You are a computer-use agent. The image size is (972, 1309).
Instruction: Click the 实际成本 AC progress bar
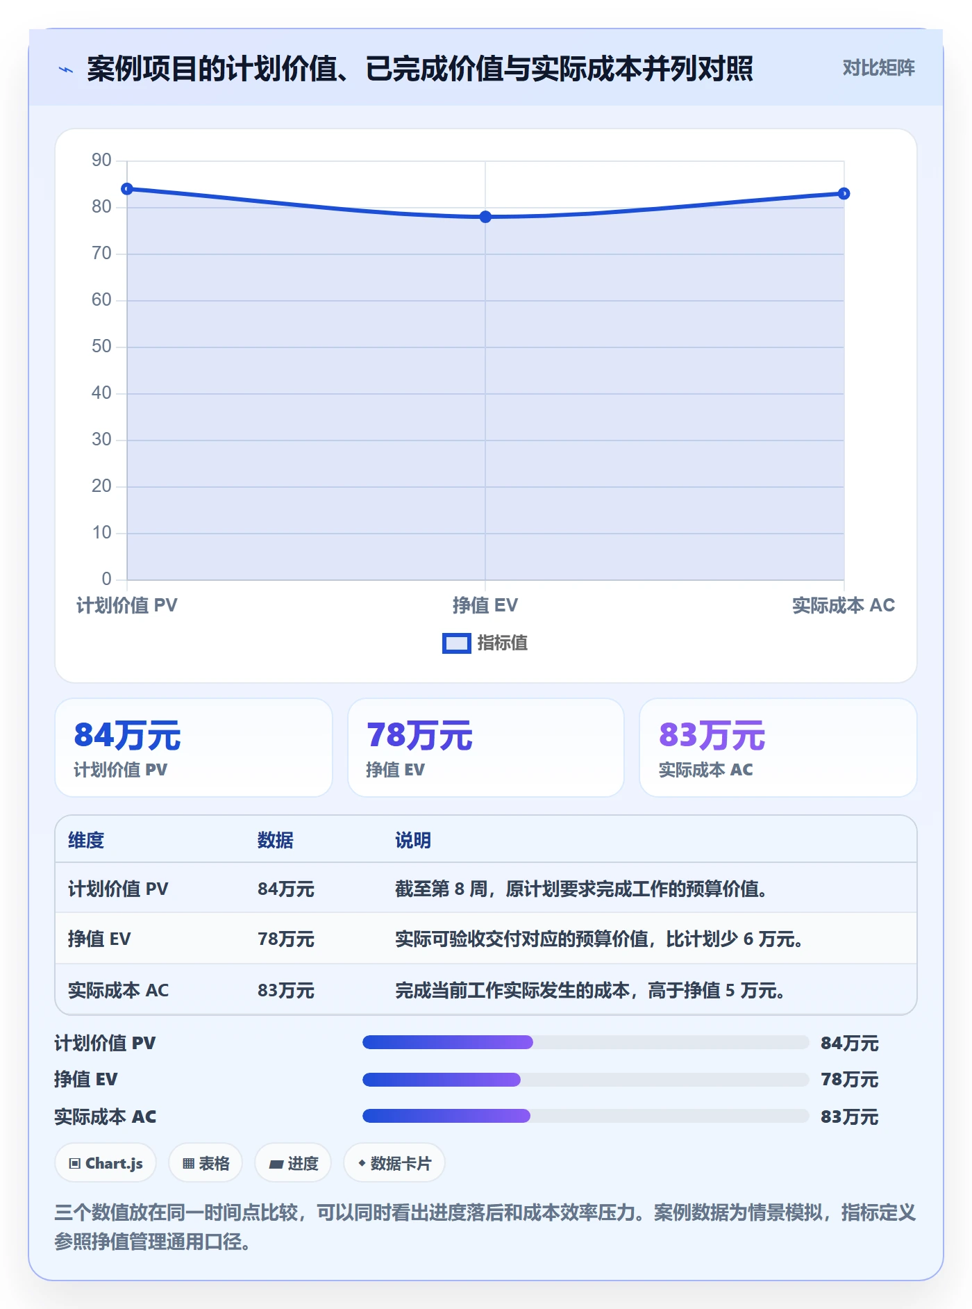pos(586,1116)
